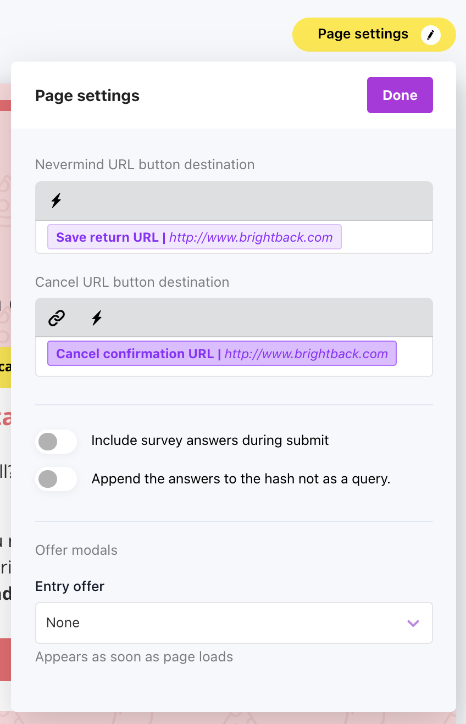Click the "Include survey answers during submit" label

(210, 441)
